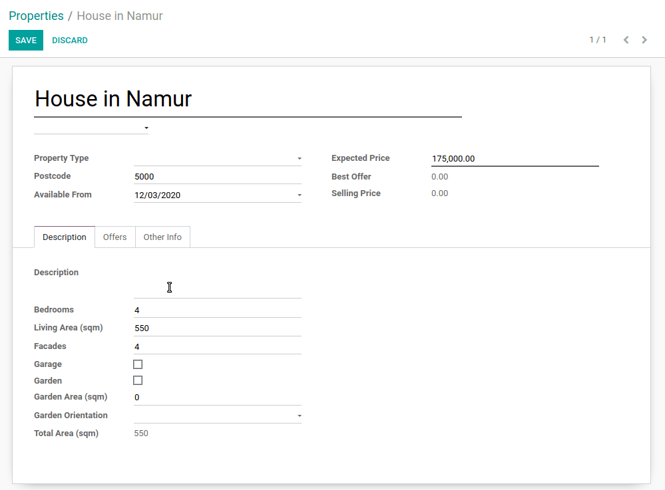Image resolution: width=665 pixels, height=490 pixels.
Task: Expand the Available From date picker
Action: [217, 195]
